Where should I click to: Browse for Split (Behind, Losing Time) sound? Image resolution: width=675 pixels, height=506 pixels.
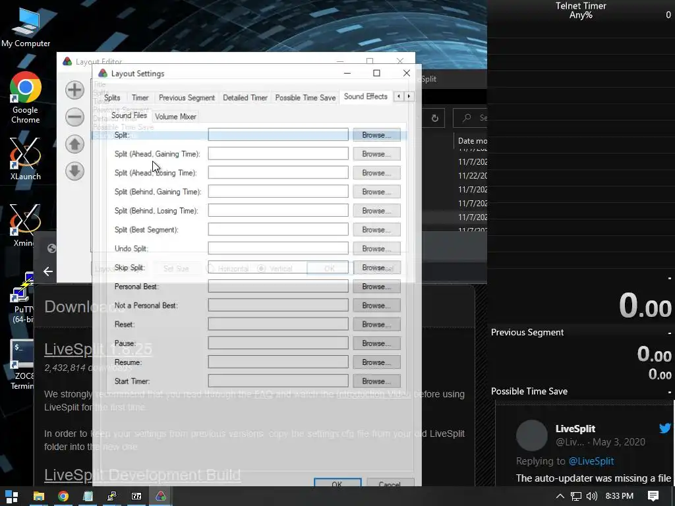[376, 210]
